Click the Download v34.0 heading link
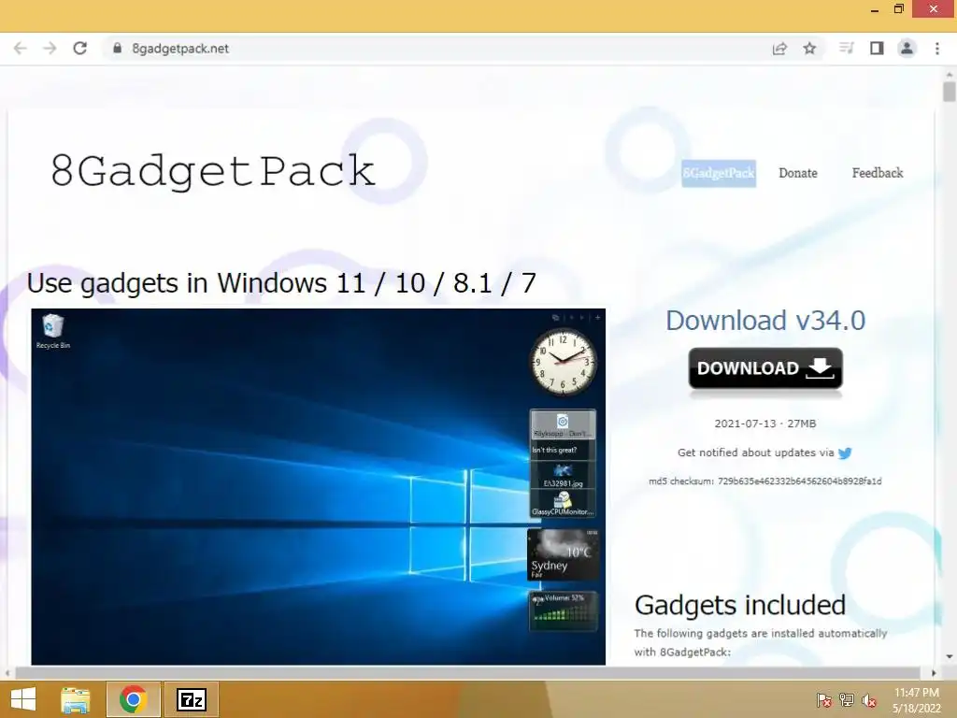The height and width of the screenshot is (718, 957). [765, 321]
